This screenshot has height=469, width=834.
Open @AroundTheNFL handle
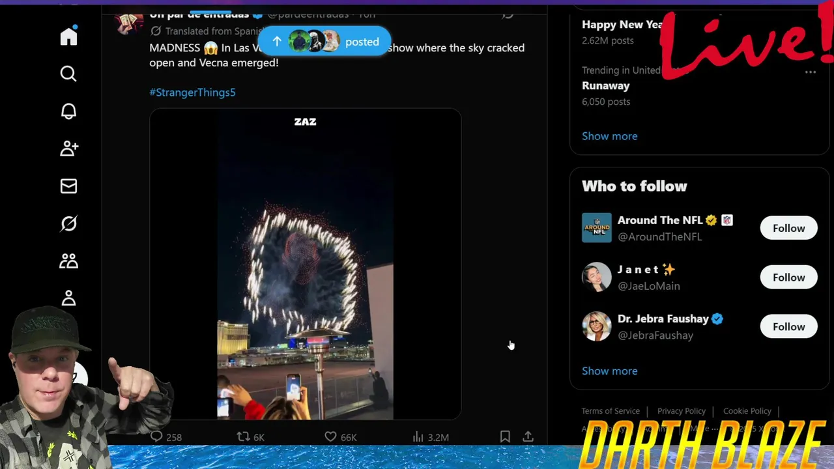(x=660, y=237)
